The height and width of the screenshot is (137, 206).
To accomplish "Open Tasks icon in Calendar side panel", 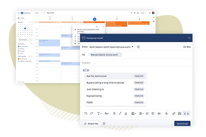I will click(x=154, y=21).
